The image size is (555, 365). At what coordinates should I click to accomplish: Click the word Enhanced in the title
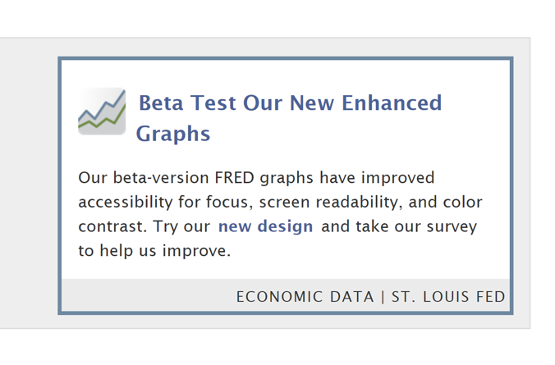pos(392,103)
